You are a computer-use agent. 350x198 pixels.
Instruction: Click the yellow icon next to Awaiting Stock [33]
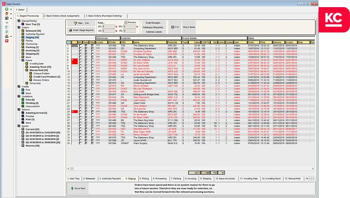[27, 67]
